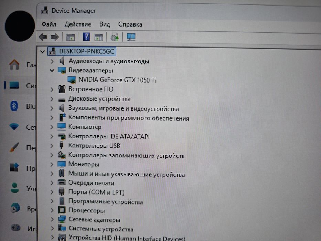Screen dimensions: 321x241
Task: Open the Действие menu
Action: click(x=78, y=24)
